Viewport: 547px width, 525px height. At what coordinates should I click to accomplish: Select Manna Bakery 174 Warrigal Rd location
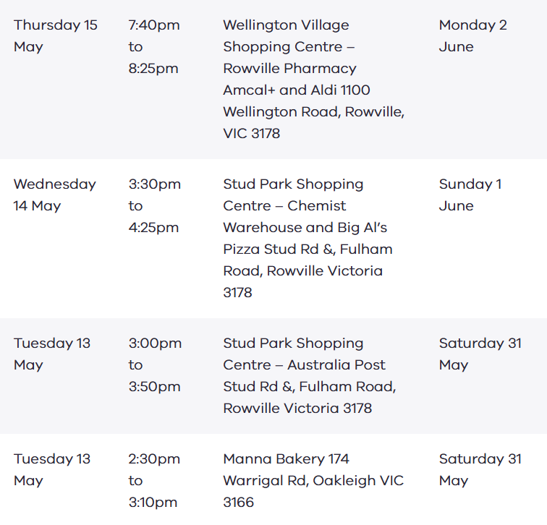coord(313,480)
